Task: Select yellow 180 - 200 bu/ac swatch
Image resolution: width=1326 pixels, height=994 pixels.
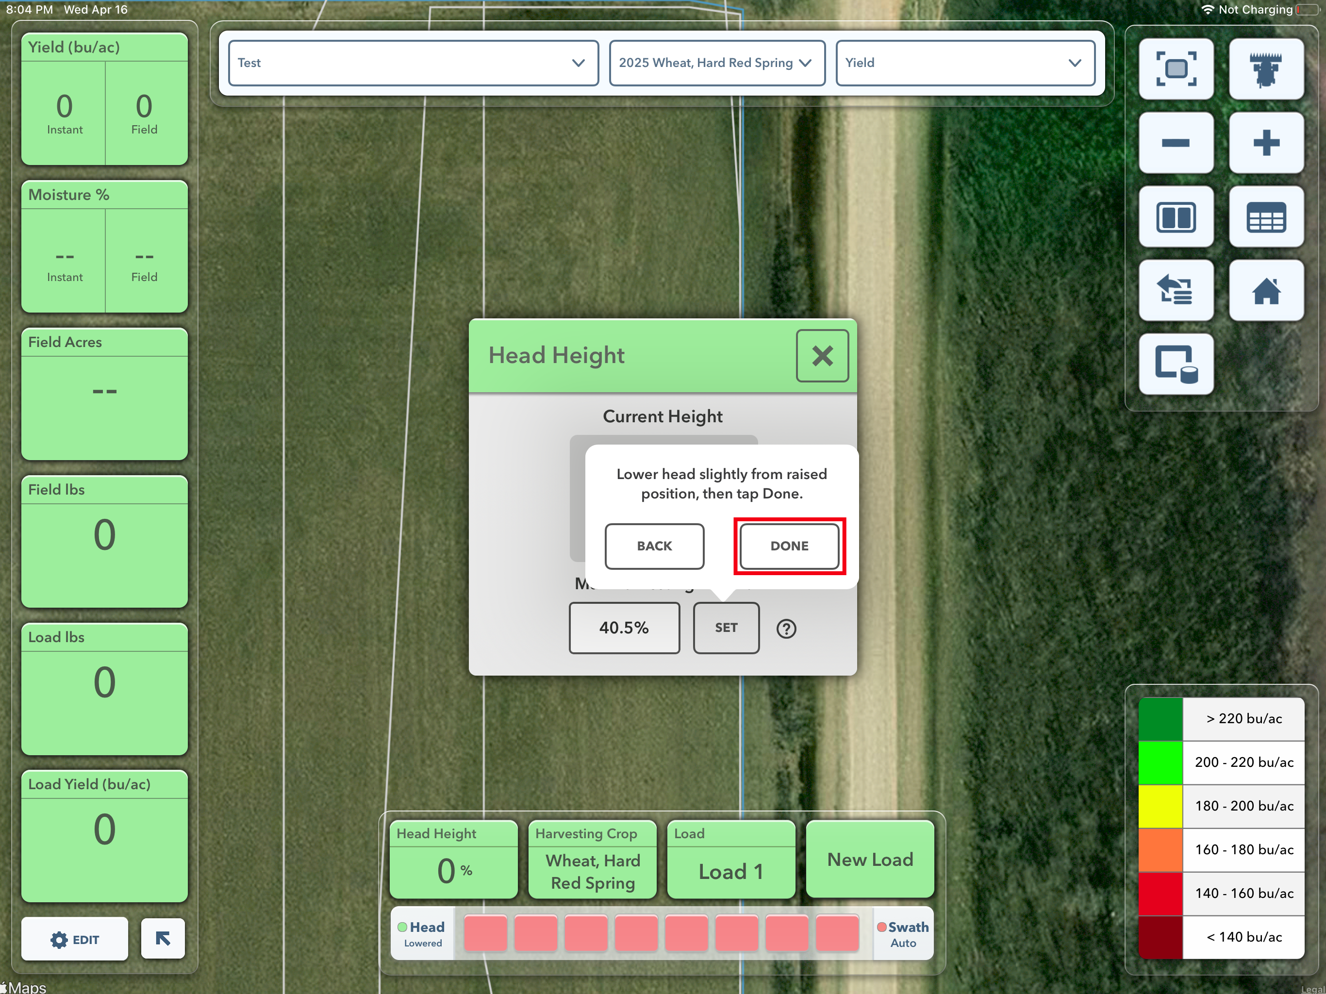Action: [1160, 806]
